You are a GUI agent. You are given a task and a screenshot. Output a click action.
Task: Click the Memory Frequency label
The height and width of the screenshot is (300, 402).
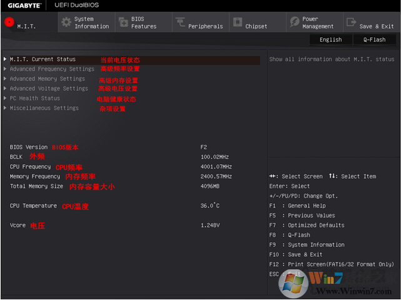pos(35,176)
